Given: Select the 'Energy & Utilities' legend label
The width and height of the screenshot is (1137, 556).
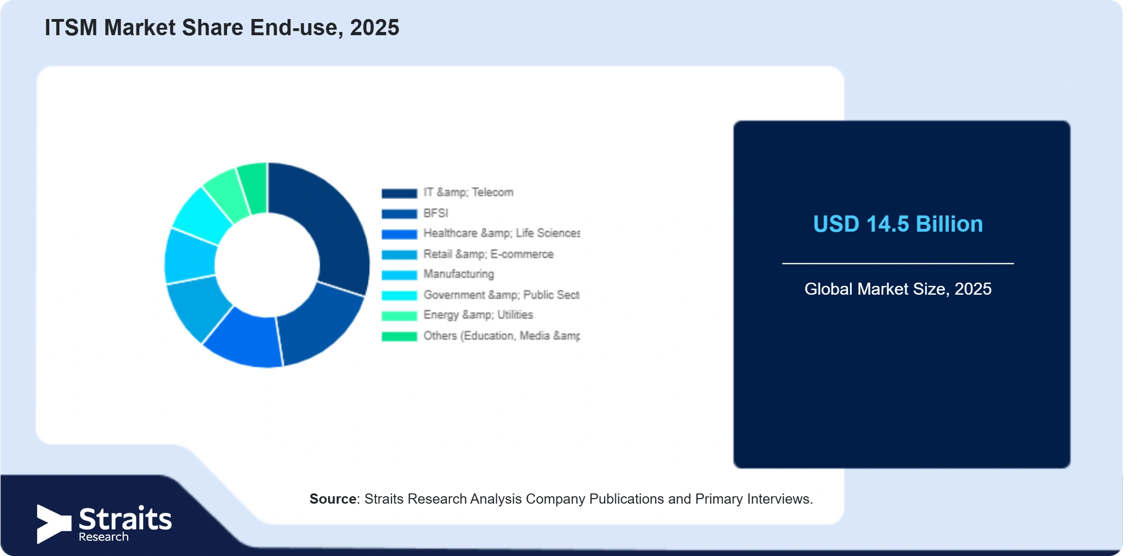Looking at the screenshot, I should coord(478,315).
